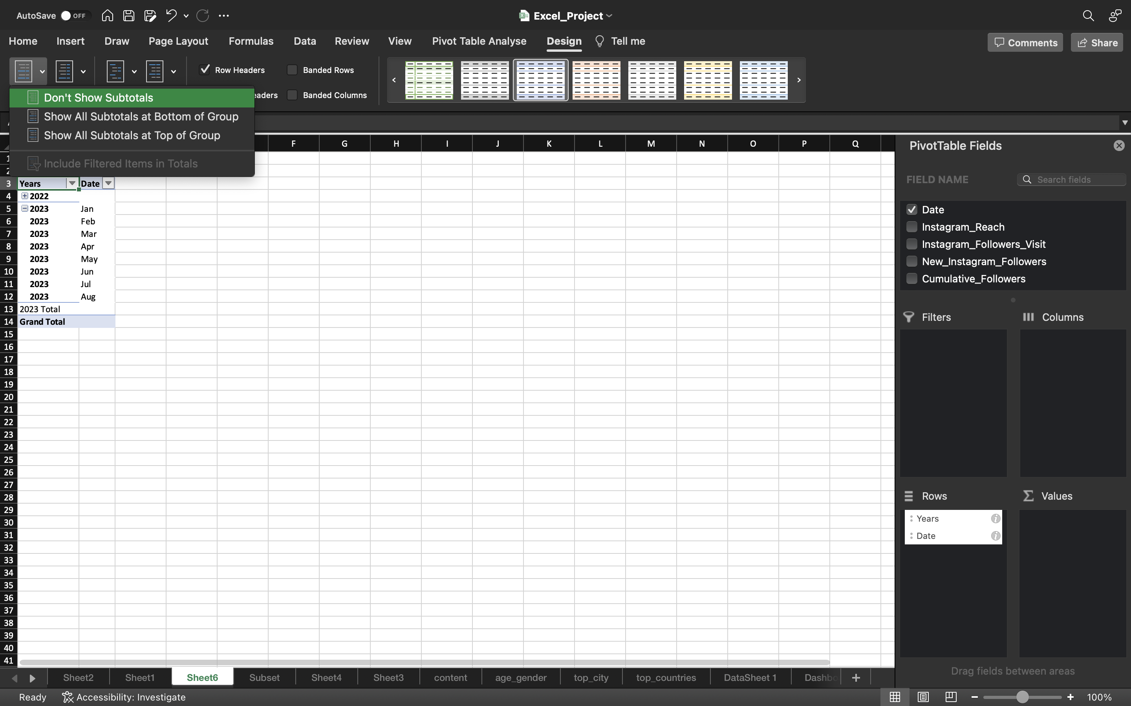Check the New_Instagram_Followers field checkbox
The width and height of the screenshot is (1131, 706).
[911, 261]
